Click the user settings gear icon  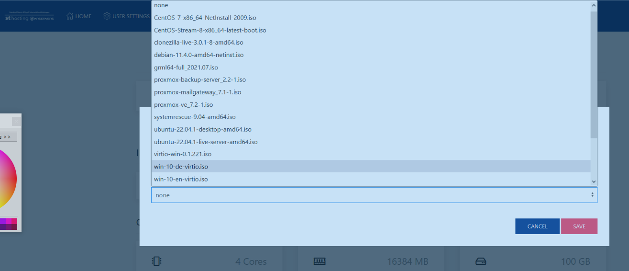pyautogui.click(x=107, y=16)
